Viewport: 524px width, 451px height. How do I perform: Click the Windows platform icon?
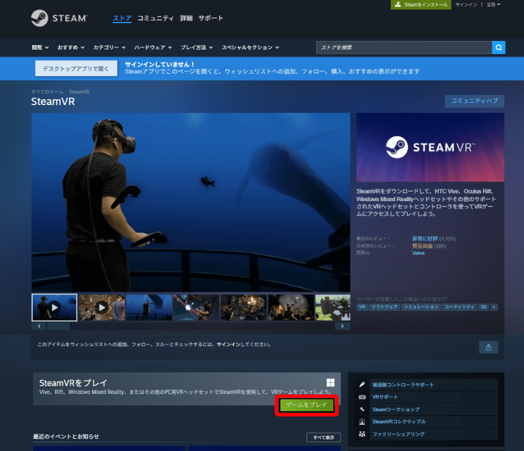coord(330,383)
